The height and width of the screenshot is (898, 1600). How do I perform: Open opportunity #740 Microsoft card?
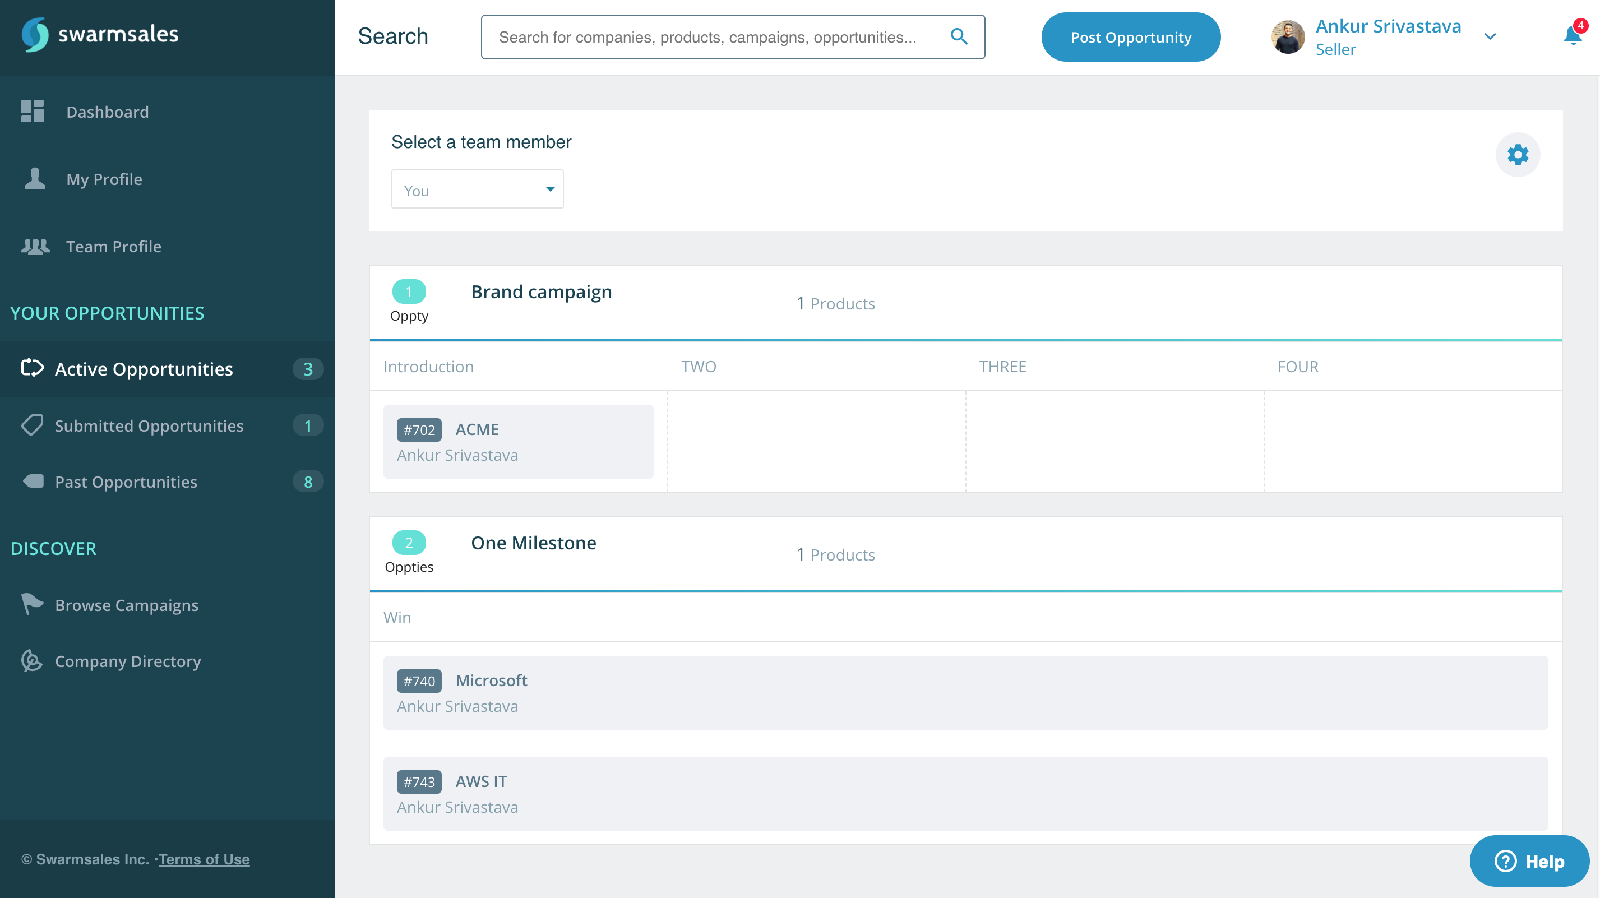tap(965, 692)
